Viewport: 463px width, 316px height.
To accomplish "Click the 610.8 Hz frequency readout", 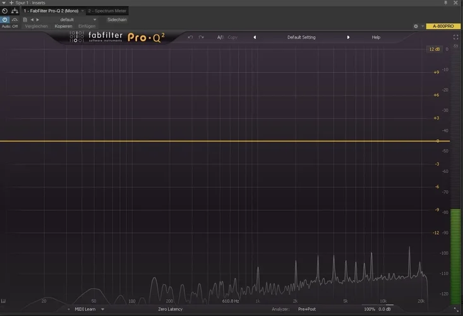I will [231, 301].
